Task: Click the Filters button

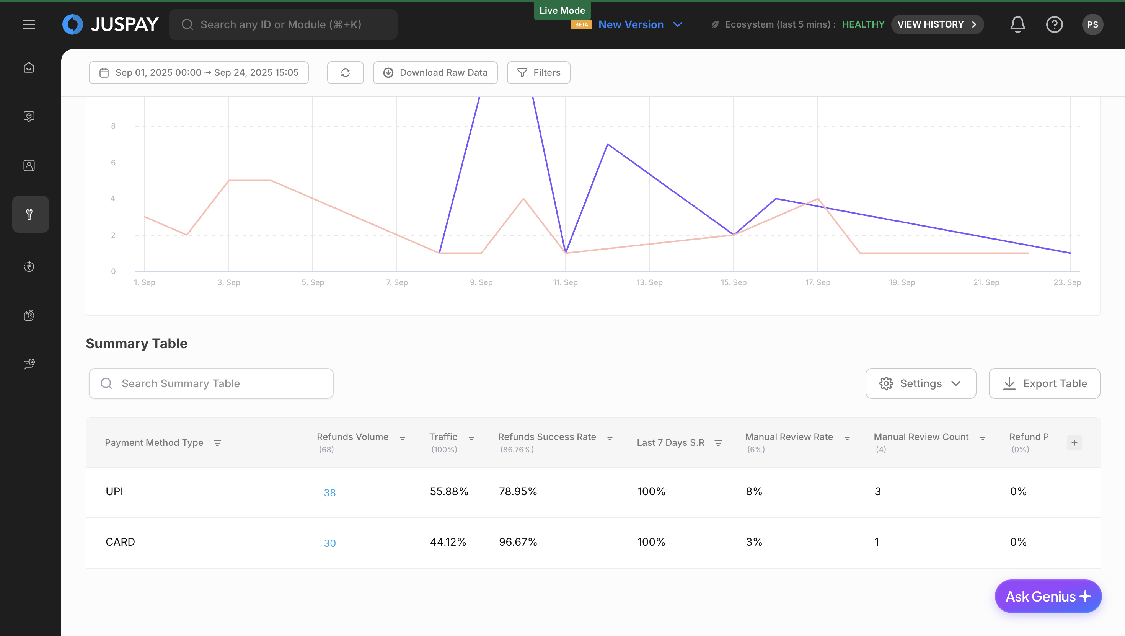Action: pos(538,72)
